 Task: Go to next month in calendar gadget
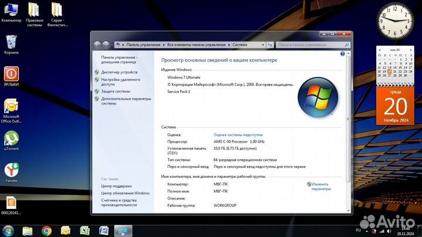(411, 50)
